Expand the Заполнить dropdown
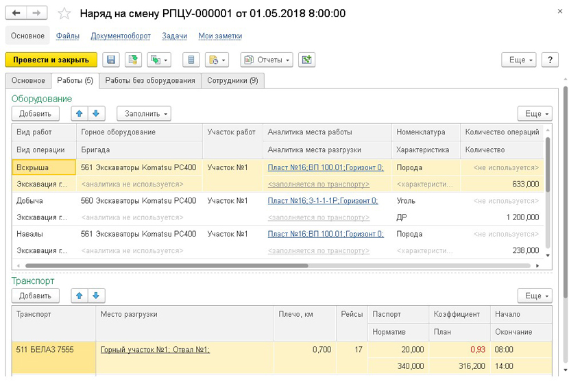 [x=144, y=113]
